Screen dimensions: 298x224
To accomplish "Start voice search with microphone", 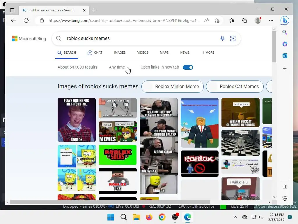I will pos(222,38).
